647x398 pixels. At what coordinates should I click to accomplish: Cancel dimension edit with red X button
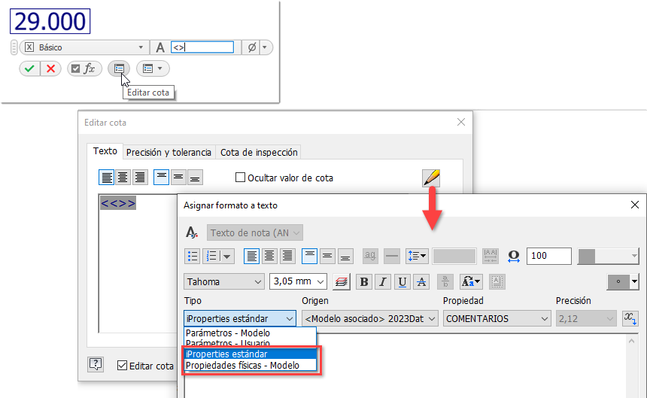tap(50, 68)
